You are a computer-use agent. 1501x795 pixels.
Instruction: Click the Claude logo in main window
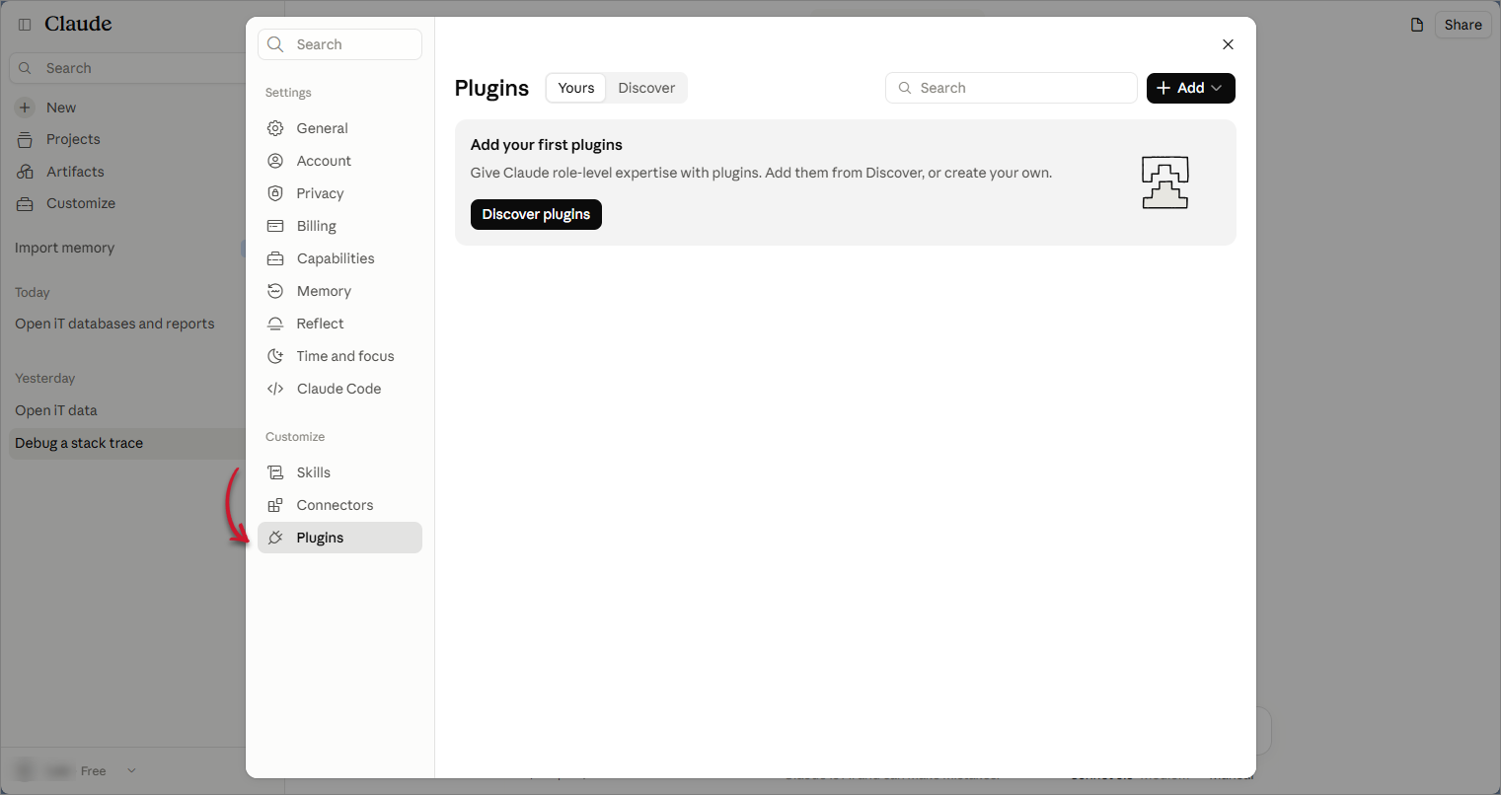(78, 24)
